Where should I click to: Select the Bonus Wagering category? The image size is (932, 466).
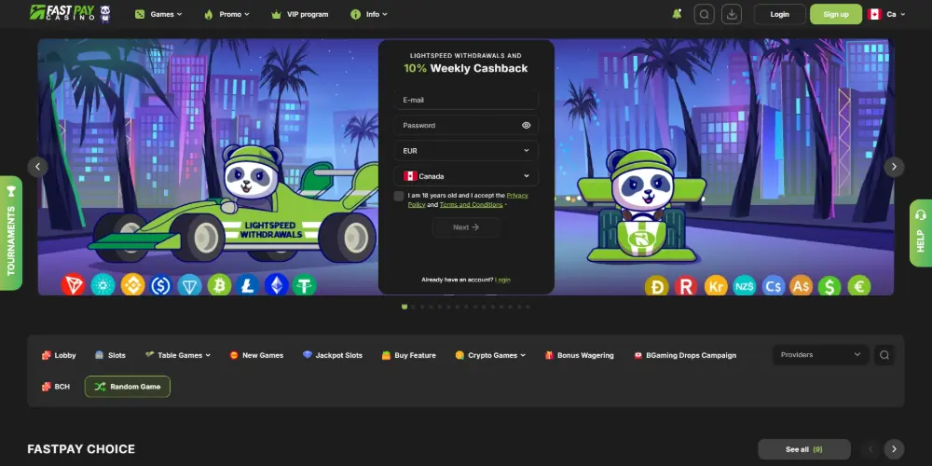tap(579, 355)
